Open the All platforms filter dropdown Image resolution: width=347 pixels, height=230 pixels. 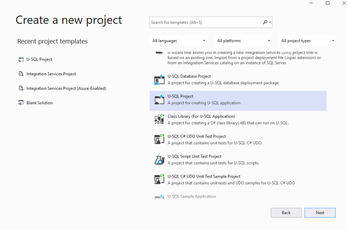coord(244,41)
